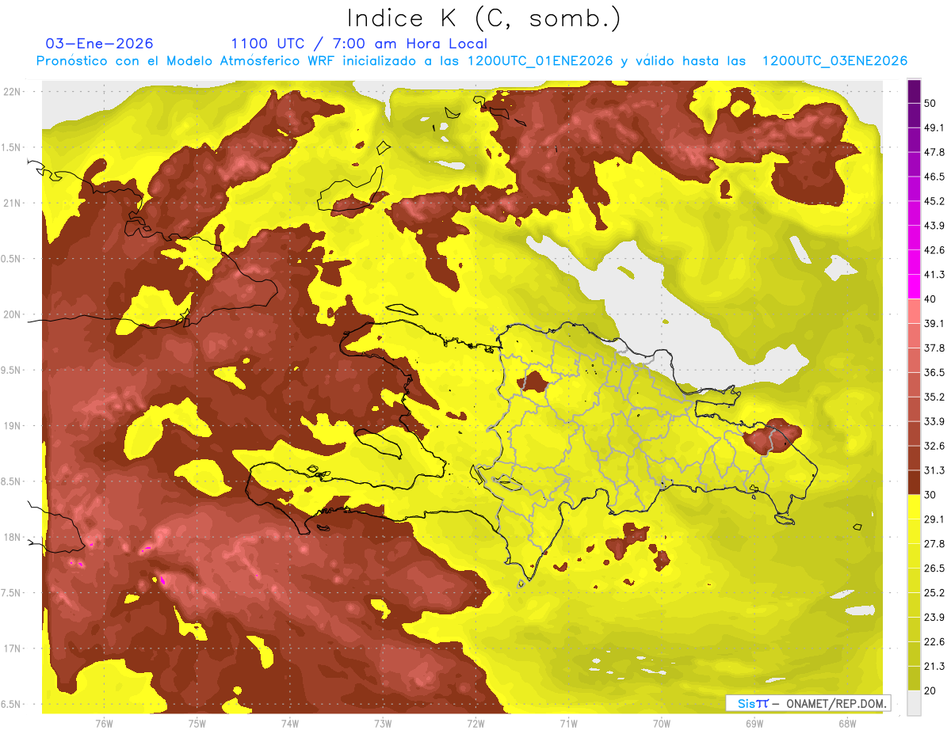
Task: Click the gray swatch below the 20 legend label
Action: point(914,703)
